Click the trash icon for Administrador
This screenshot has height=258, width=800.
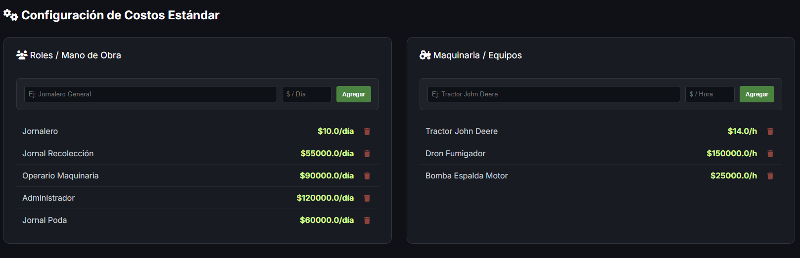tap(367, 198)
